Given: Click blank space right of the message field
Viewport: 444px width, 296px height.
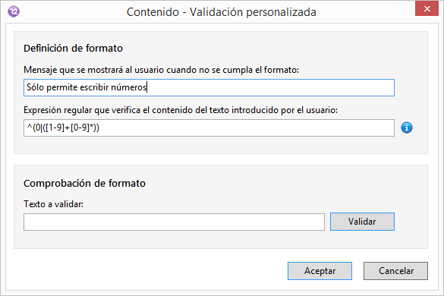Looking at the screenshot, I should 411,87.
